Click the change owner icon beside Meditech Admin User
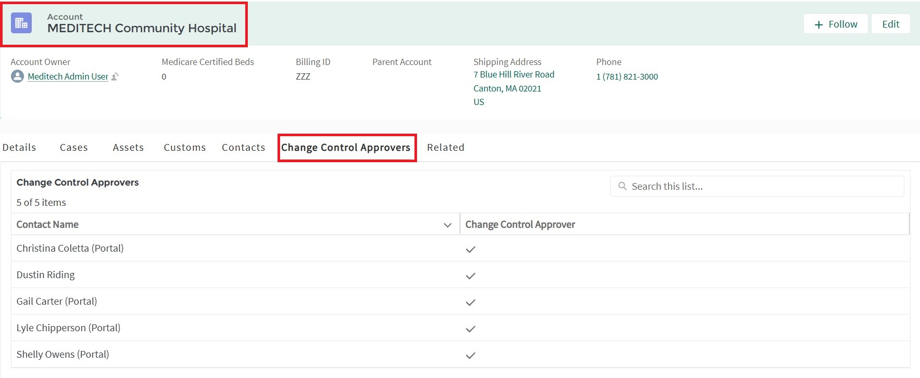The height and width of the screenshot is (378, 920). coord(115,76)
